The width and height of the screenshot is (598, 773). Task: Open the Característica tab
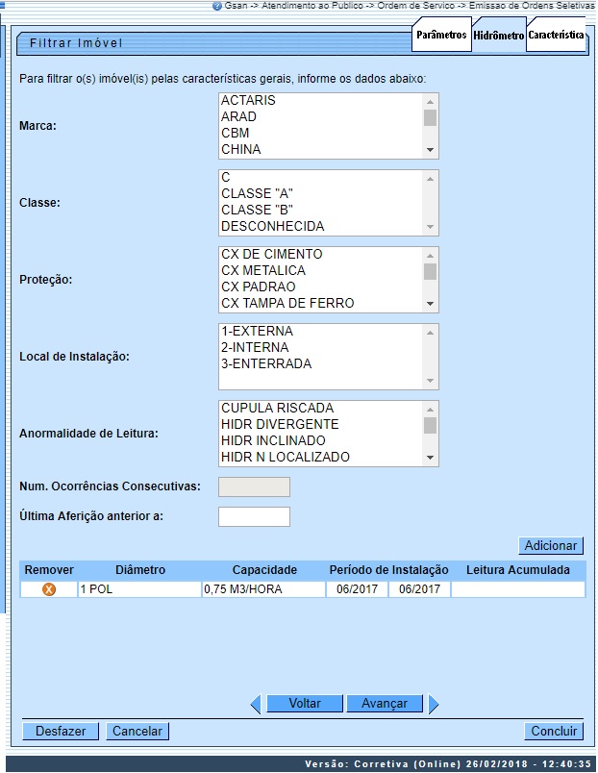point(556,35)
